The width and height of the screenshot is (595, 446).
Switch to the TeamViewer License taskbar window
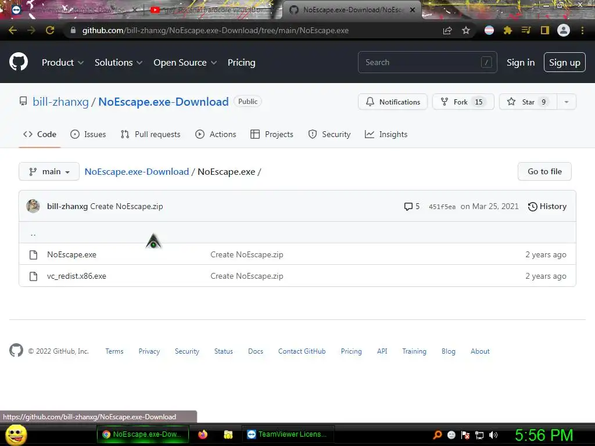[288, 434]
